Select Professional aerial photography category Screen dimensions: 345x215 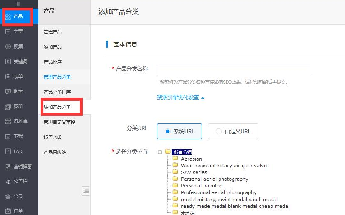pyautogui.click(x=219, y=192)
